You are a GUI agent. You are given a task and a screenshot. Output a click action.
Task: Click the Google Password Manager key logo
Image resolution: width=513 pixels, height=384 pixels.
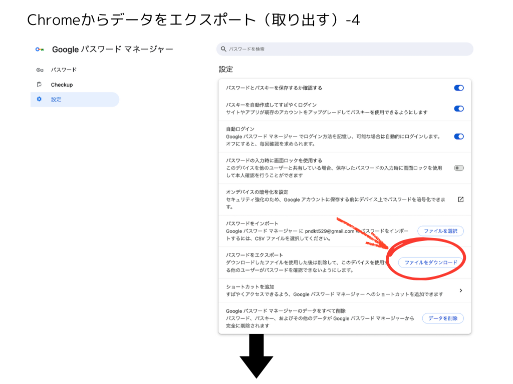click(40, 49)
